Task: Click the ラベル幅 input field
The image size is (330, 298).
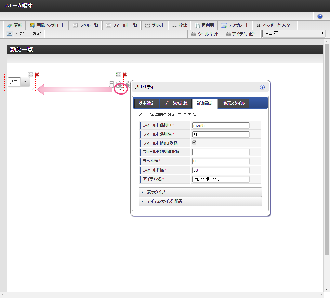Action: pos(221,161)
